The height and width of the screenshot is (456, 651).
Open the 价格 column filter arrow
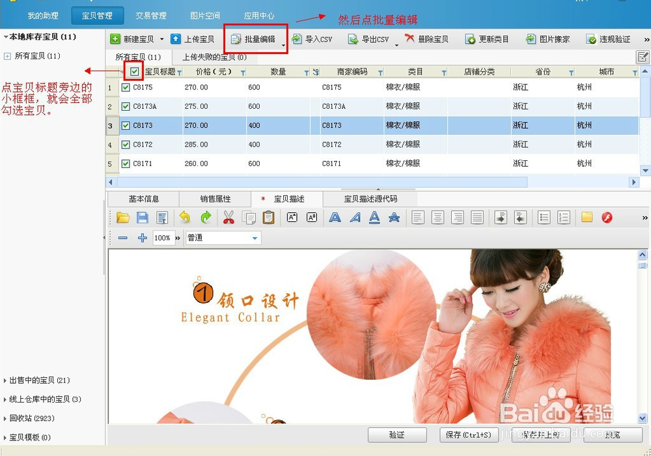243,73
